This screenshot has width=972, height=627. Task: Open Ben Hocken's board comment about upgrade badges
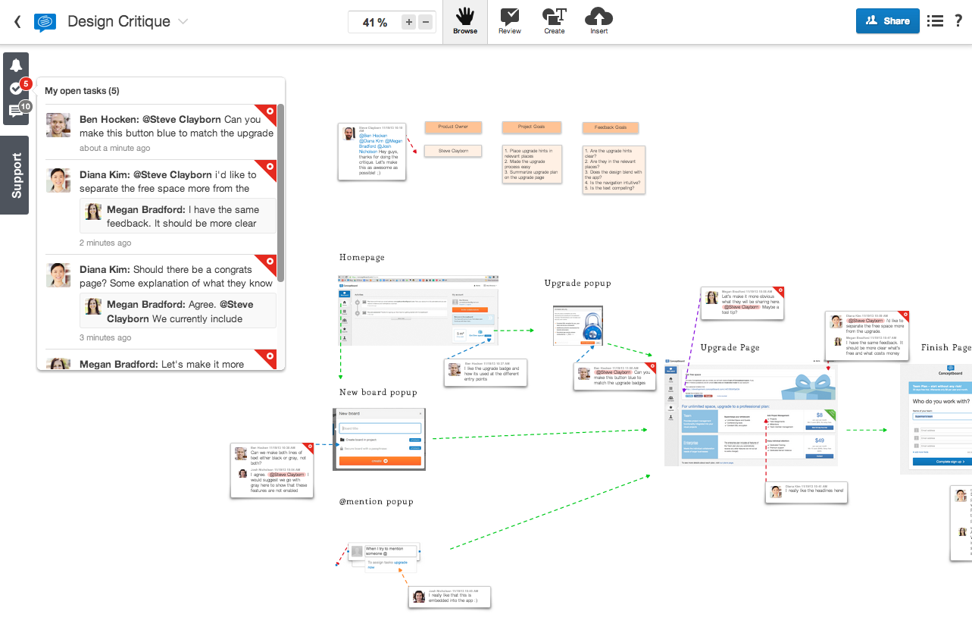[x=486, y=373]
